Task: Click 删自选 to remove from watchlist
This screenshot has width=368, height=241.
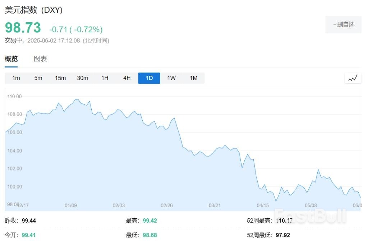Action: pos(343,24)
